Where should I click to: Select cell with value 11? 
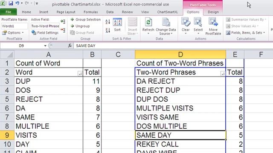tap(92, 81)
